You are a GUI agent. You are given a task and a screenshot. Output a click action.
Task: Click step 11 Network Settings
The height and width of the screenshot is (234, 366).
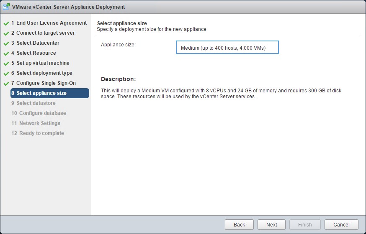[x=36, y=123]
